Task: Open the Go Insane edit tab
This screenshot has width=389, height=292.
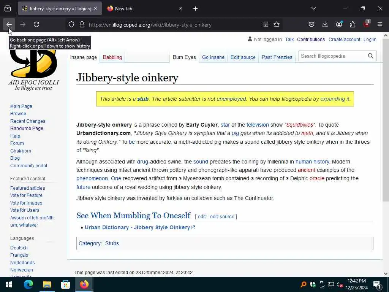Action: (x=213, y=57)
